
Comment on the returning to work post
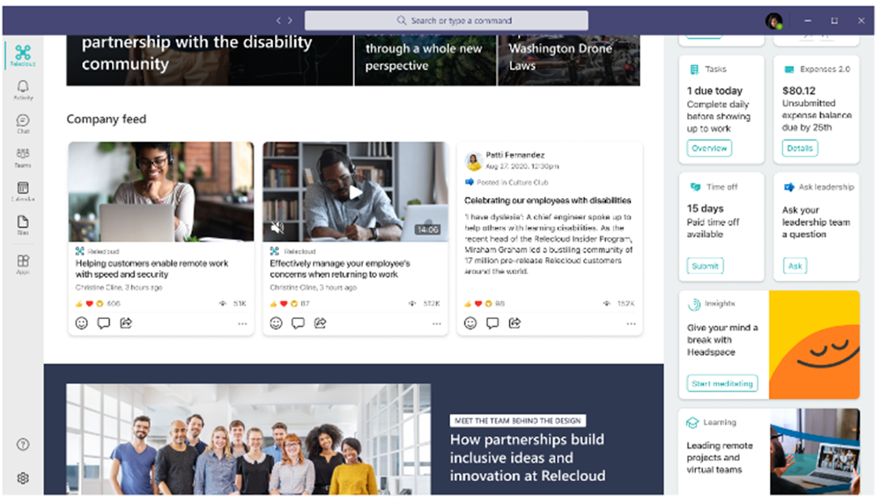click(x=298, y=322)
